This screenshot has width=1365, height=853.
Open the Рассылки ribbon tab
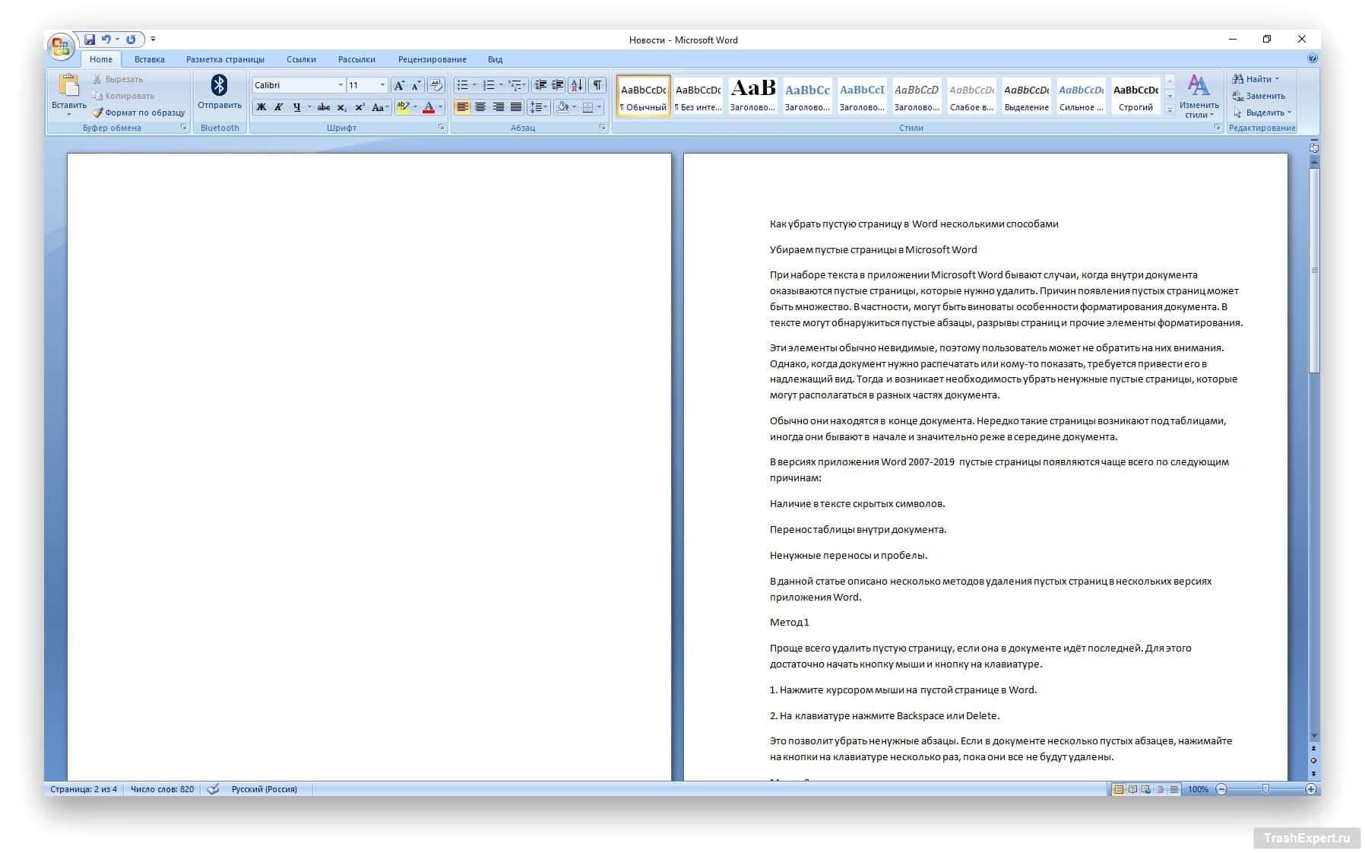(x=356, y=59)
